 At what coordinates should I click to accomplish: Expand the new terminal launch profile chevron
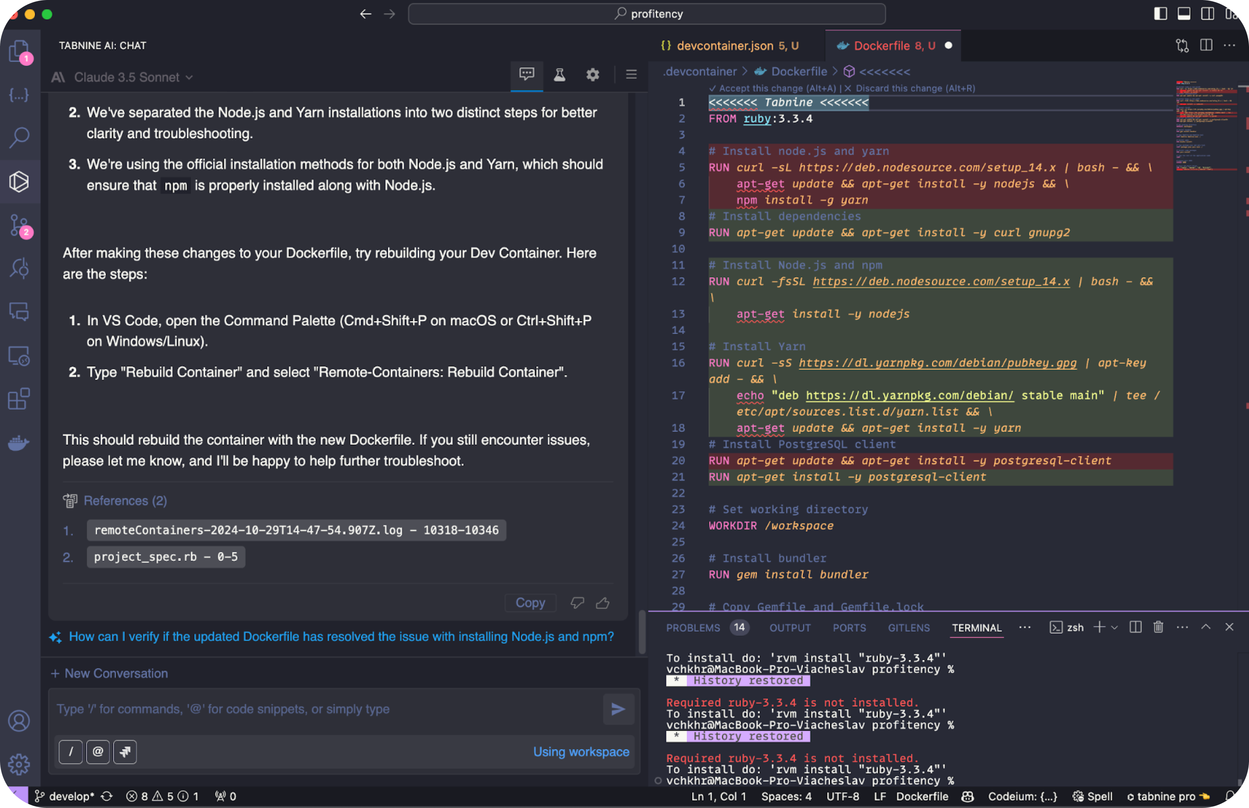(1115, 628)
